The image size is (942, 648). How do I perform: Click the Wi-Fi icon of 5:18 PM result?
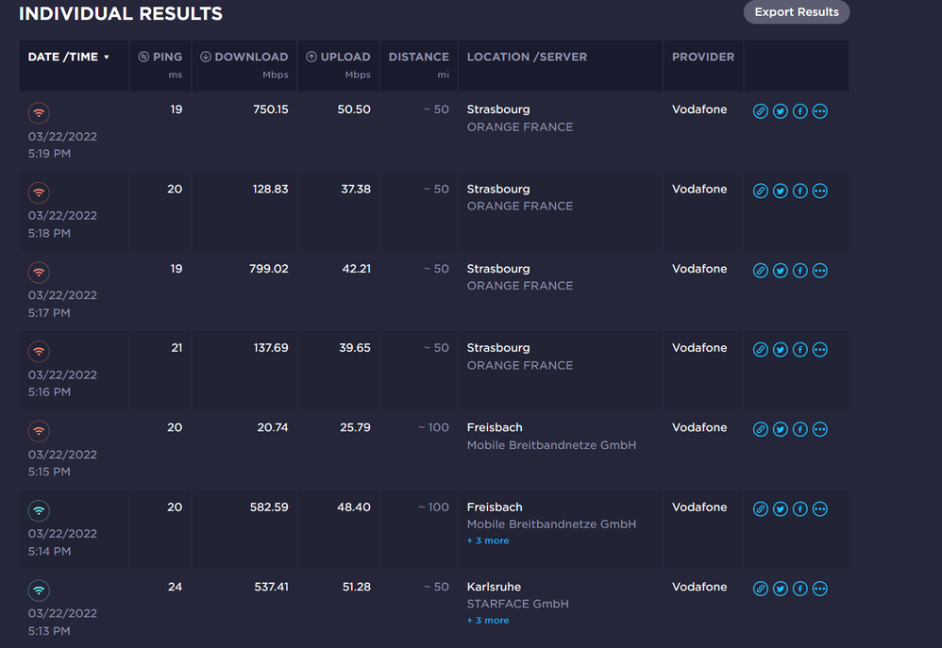tap(39, 192)
